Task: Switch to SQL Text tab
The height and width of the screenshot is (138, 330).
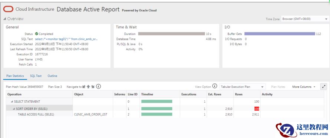Action: point(36,76)
